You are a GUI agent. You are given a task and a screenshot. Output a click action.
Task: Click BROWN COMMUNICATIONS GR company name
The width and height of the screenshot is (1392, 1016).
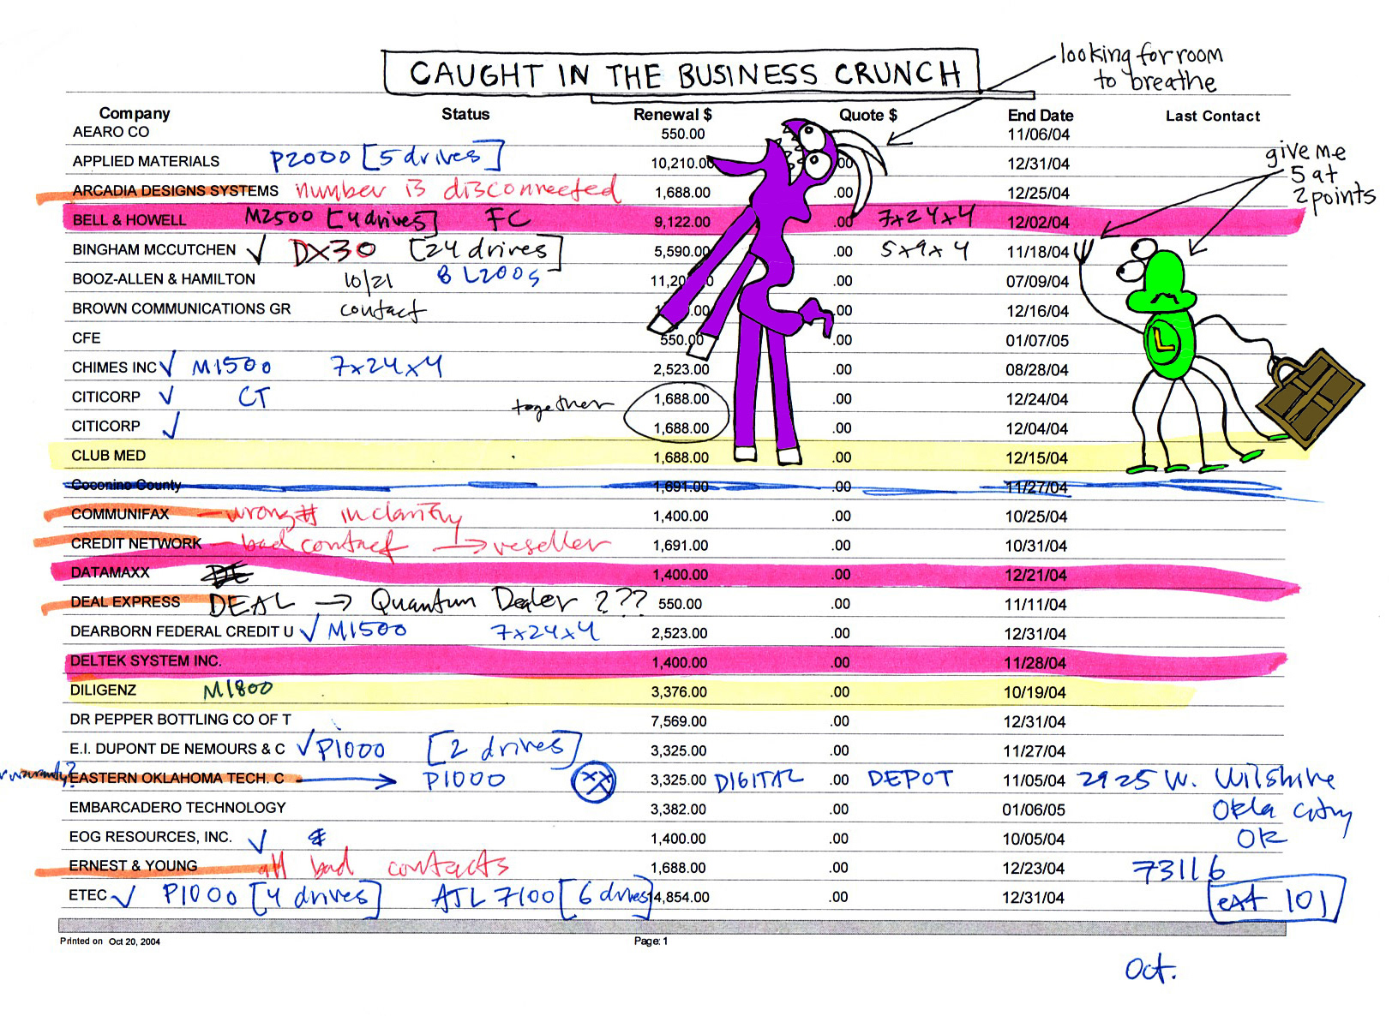182,308
